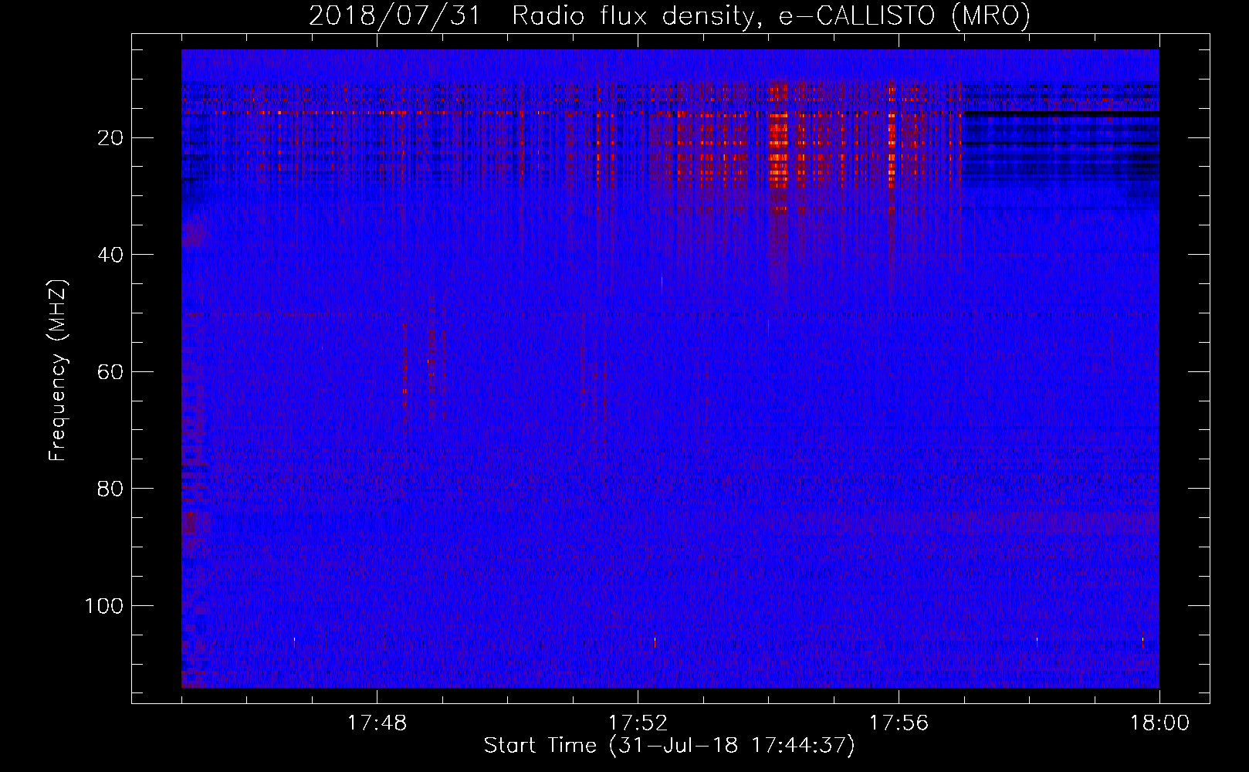Click the 100 frequency tick label
This screenshot has width=1249, height=772.
click(104, 606)
